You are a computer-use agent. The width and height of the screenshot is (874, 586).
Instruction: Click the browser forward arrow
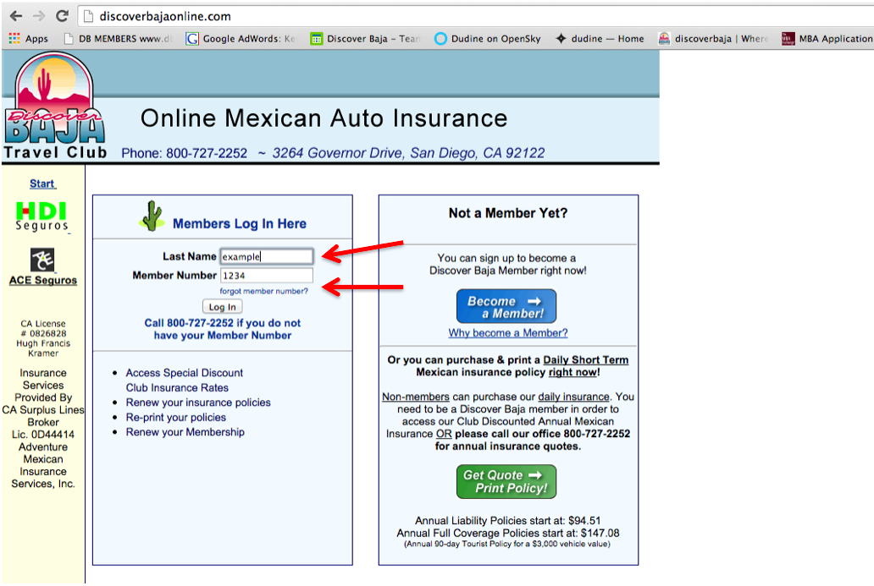pos(39,16)
